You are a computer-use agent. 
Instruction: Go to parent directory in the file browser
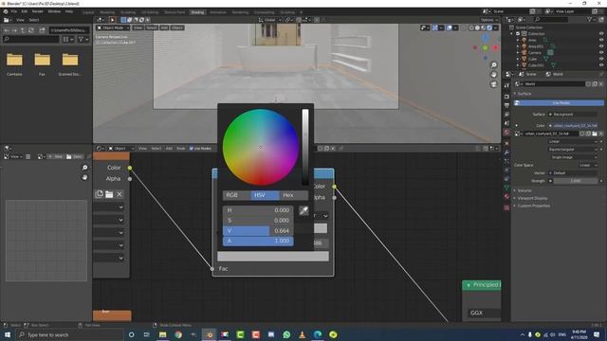tap(23, 29)
